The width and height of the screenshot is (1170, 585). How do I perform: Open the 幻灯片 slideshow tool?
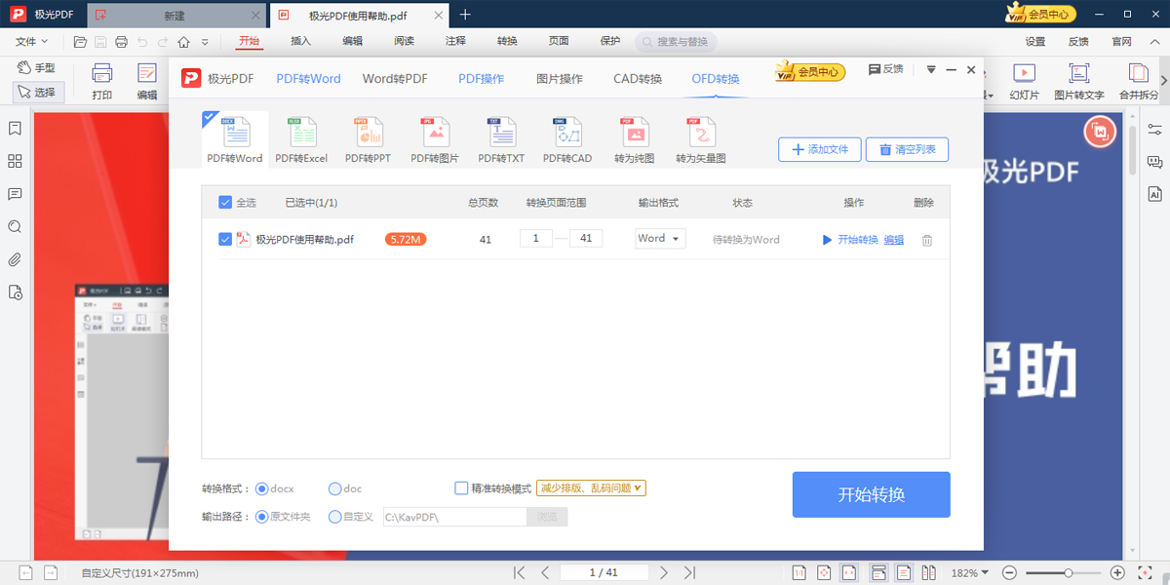[x=1024, y=82]
